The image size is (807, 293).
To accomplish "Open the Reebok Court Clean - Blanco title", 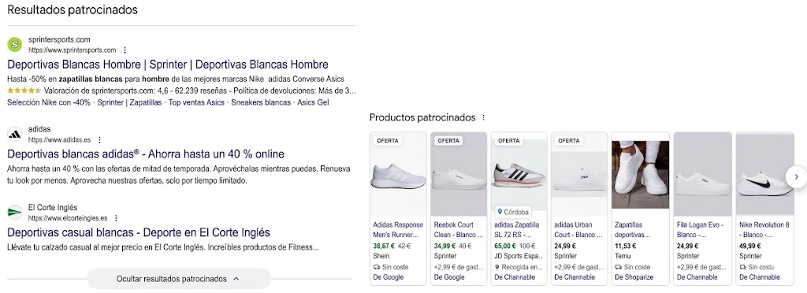I will [x=459, y=230].
